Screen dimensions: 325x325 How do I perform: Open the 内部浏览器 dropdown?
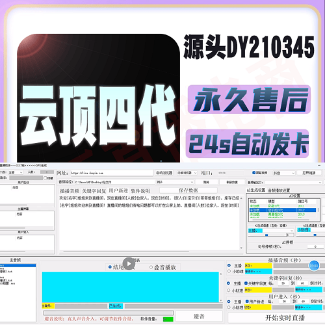(187, 173)
